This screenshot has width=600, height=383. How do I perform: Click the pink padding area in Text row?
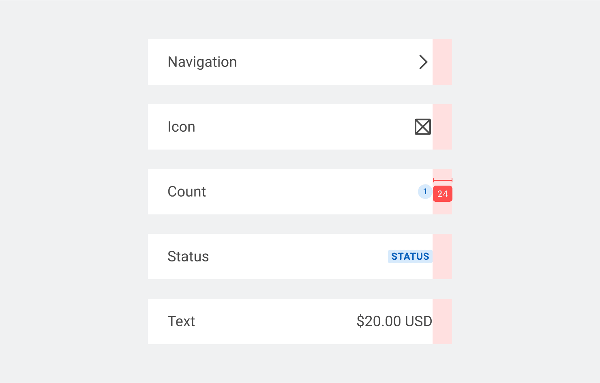[442, 321]
